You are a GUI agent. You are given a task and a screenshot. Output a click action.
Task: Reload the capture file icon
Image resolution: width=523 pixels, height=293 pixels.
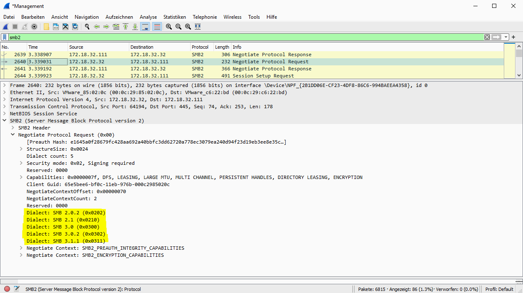point(75,27)
